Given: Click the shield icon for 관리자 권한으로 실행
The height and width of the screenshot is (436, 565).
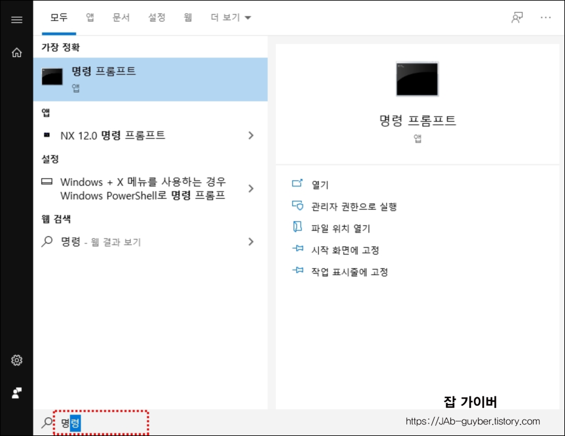Looking at the screenshot, I should [298, 205].
